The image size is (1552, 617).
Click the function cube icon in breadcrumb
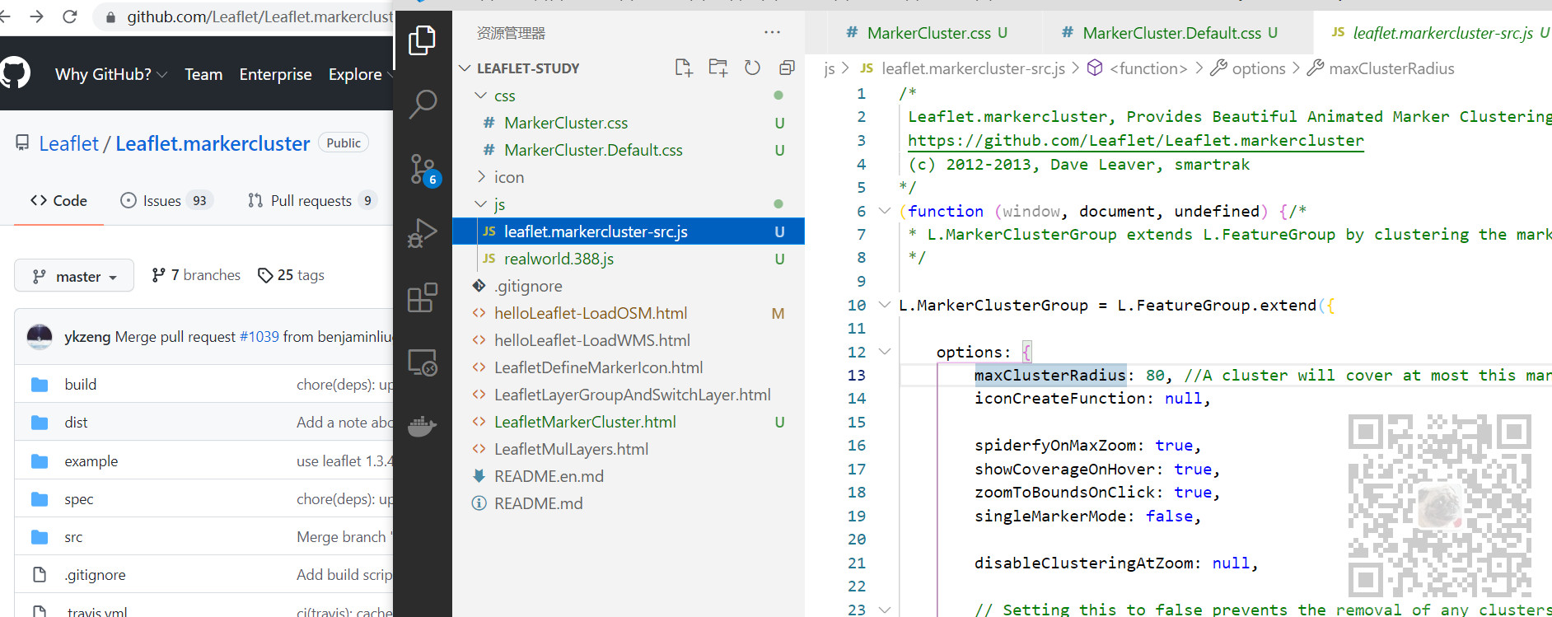click(1095, 68)
